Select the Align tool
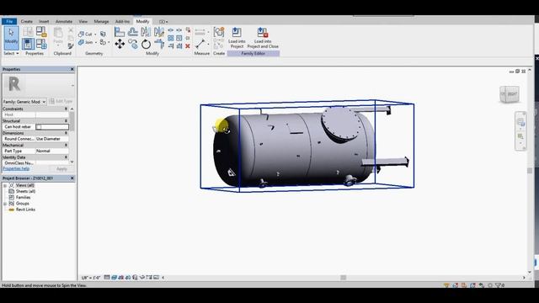Viewport: 539px width, 303px height. click(120, 32)
